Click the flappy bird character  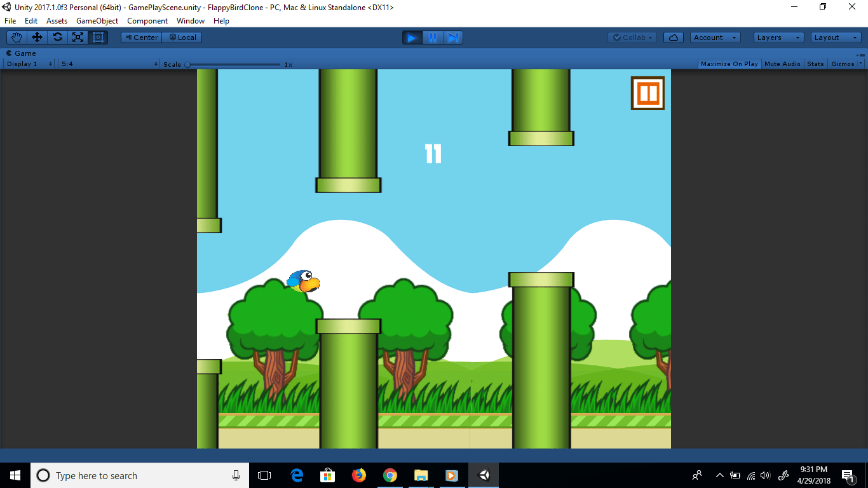coord(303,281)
